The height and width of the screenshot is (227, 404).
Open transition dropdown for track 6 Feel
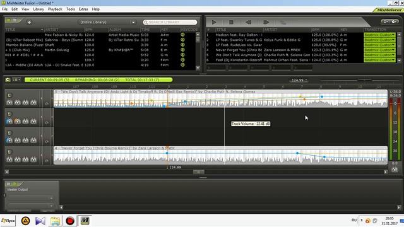click(379, 60)
